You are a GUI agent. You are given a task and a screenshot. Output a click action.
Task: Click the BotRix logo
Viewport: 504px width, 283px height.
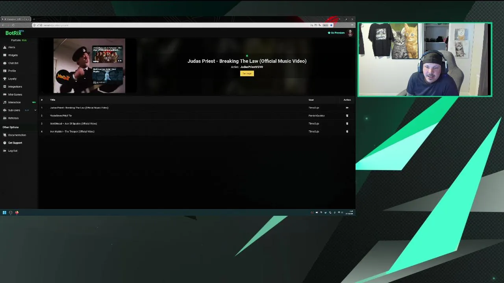tap(14, 33)
